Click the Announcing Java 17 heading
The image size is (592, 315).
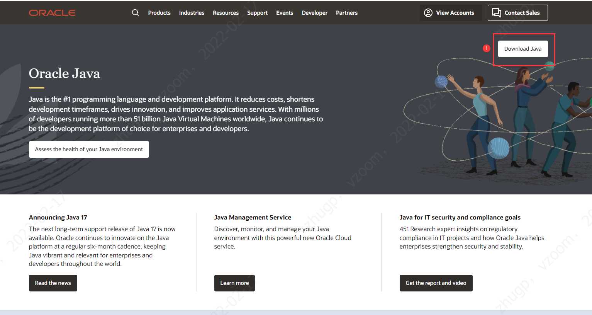58,217
